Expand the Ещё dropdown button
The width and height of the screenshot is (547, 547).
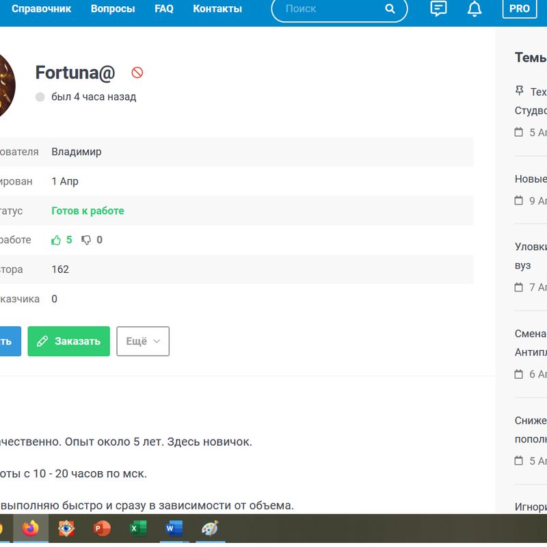point(143,341)
